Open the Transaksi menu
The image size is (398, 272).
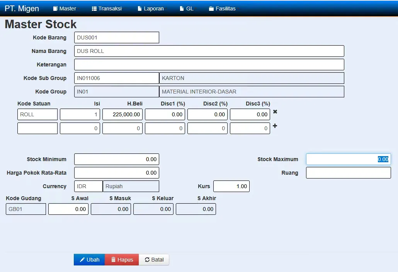pyautogui.click(x=107, y=8)
